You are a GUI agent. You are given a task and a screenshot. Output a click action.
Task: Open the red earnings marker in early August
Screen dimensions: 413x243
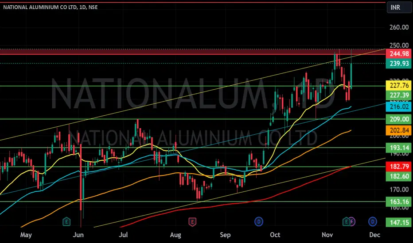(192, 222)
